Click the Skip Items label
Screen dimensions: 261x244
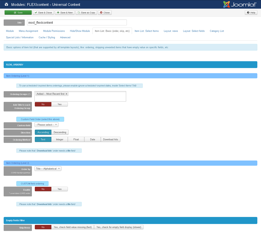(x=18, y=228)
